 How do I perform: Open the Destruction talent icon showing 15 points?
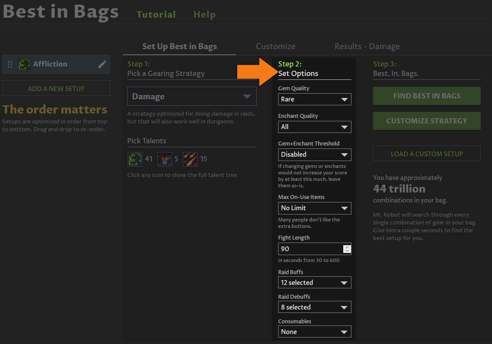[x=191, y=159]
